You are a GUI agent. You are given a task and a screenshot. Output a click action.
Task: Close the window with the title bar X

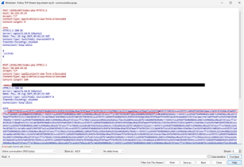(x=239, y=3)
